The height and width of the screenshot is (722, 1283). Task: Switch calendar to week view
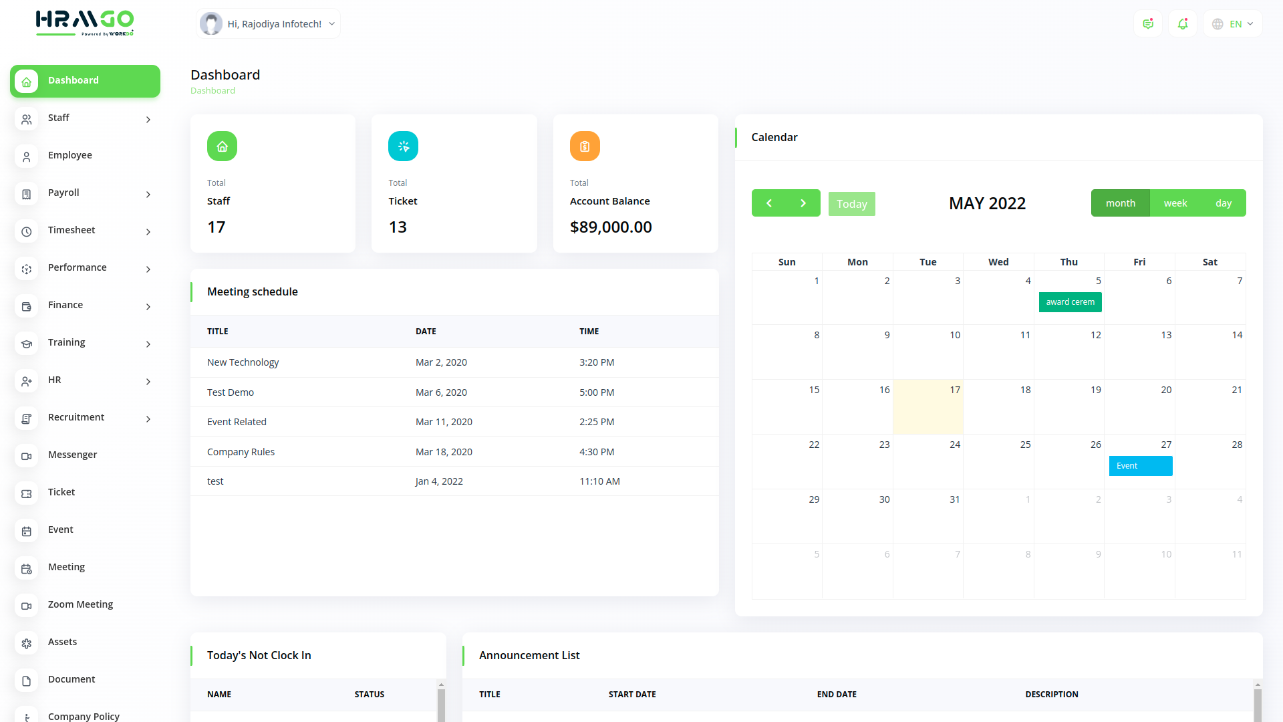pos(1175,203)
